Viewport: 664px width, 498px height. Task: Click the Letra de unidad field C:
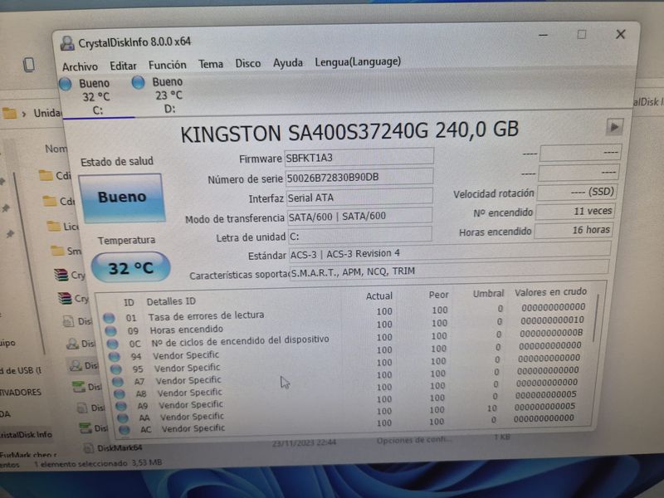(x=360, y=236)
